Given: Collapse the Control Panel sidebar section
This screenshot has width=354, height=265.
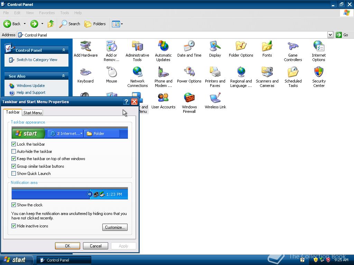Looking at the screenshot, I should tap(64, 50).
